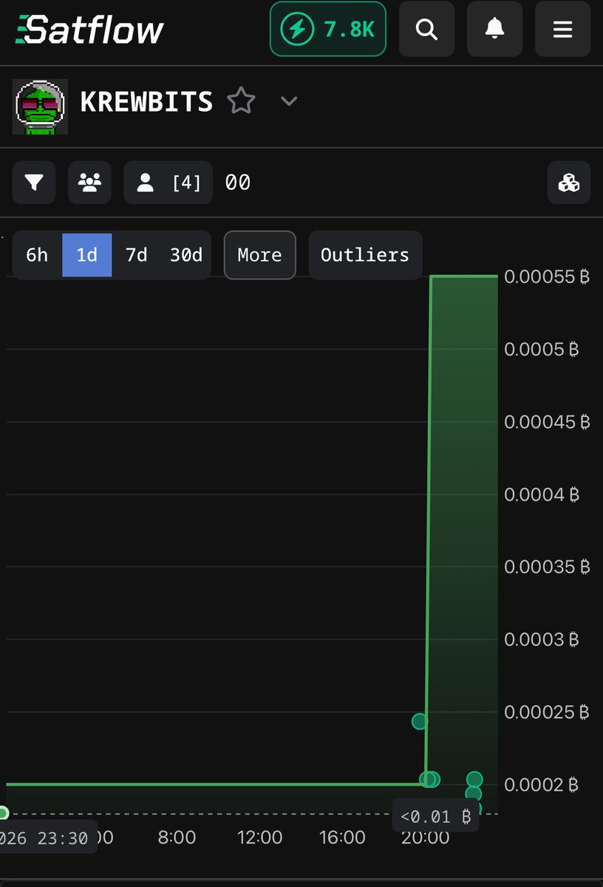Open the More options button
Image resolution: width=603 pixels, height=887 pixels.
click(x=260, y=255)
